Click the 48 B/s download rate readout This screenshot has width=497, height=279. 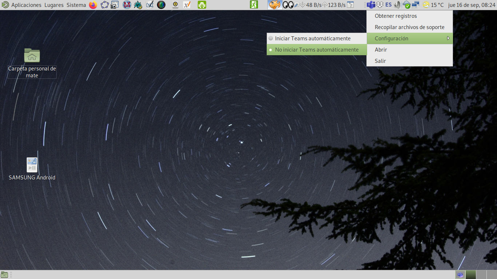tap(314, 5)
